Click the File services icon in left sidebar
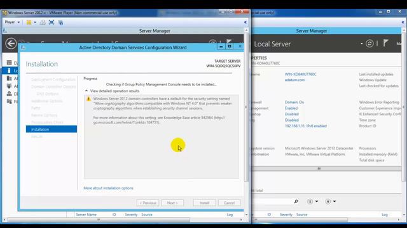This screenshot has height=228, width=407. pos(10,101)
